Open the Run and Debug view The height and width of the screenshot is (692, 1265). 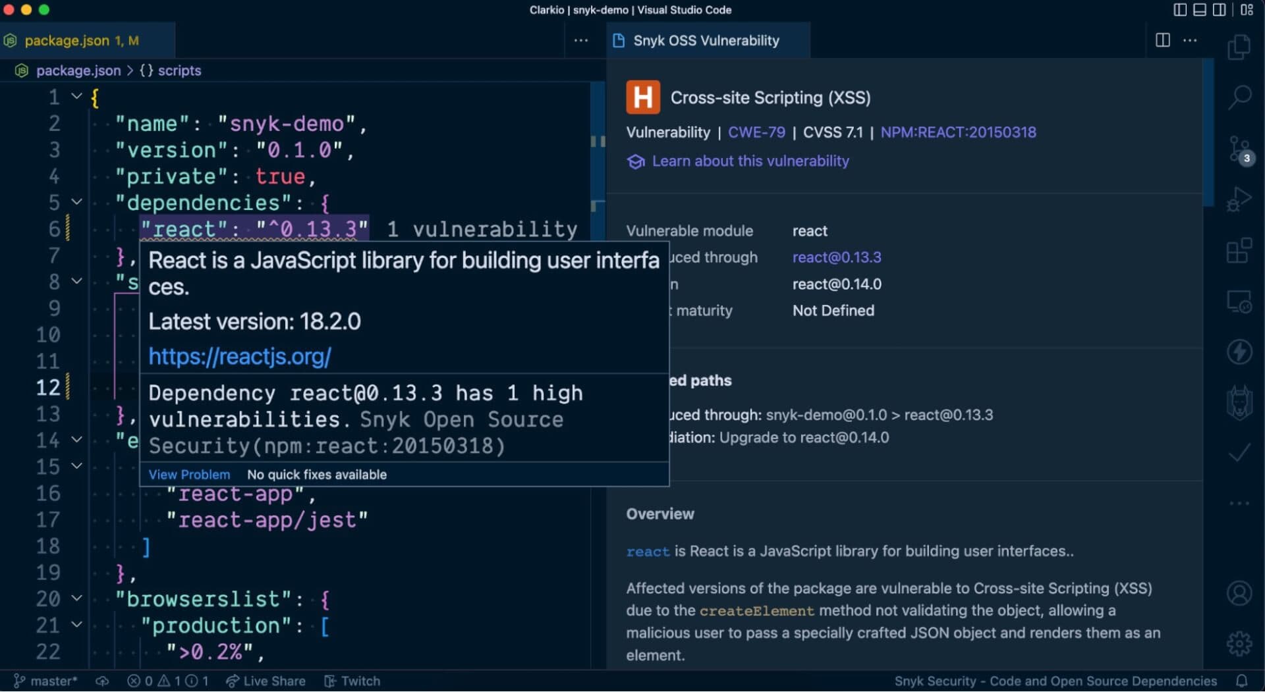point(1239,199)
